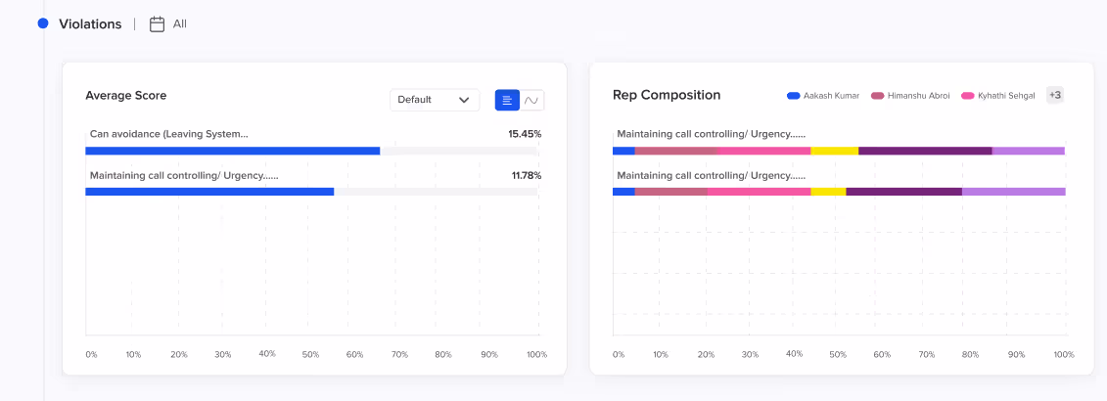Click 100% axis label in Rep Composition
The width and height of the screenshot is (1107, 401).
click(x=1063, y=354)
